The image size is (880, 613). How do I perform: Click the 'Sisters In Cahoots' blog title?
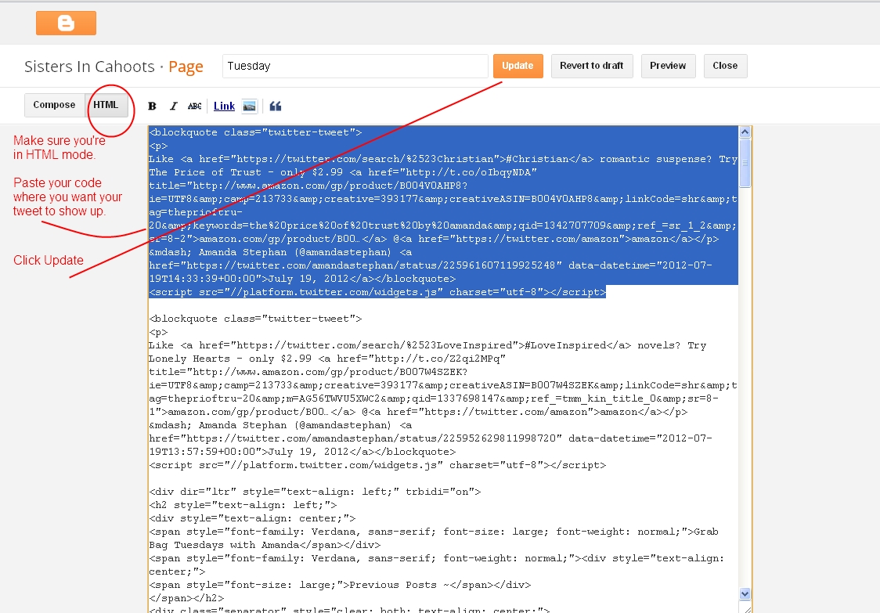tap(89, 67)
